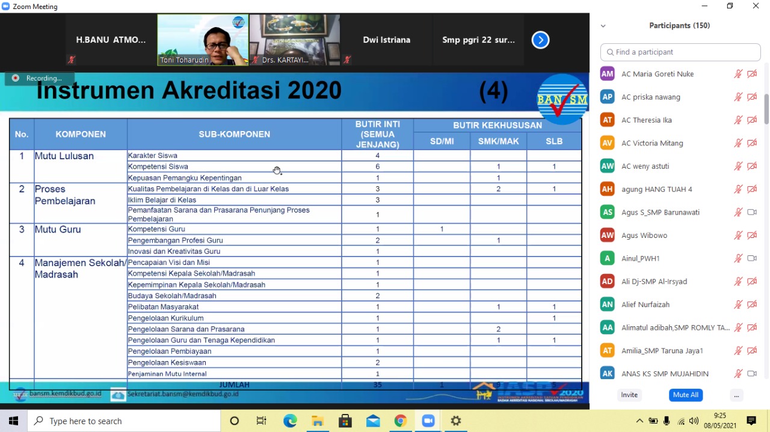The width and height of the screenshot is (770, 432).
Task: Open Mail app from taskbar
Action: [x=373, y=421]
